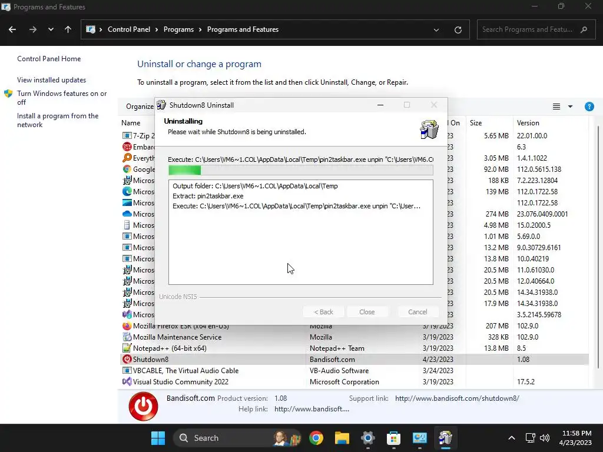Go back with the left arrow

tap(12, 29)
